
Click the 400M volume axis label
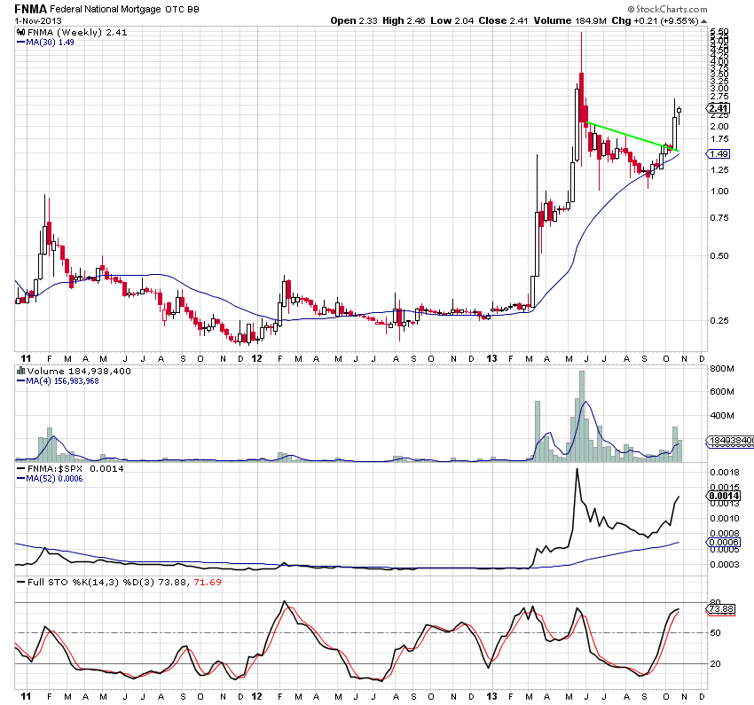pyautogui.click(x=722, y=415)
